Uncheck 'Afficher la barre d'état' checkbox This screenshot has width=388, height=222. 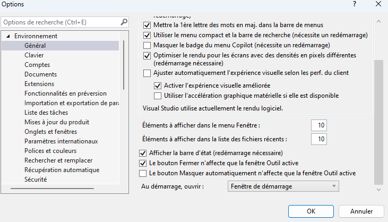tap(142, 153)
